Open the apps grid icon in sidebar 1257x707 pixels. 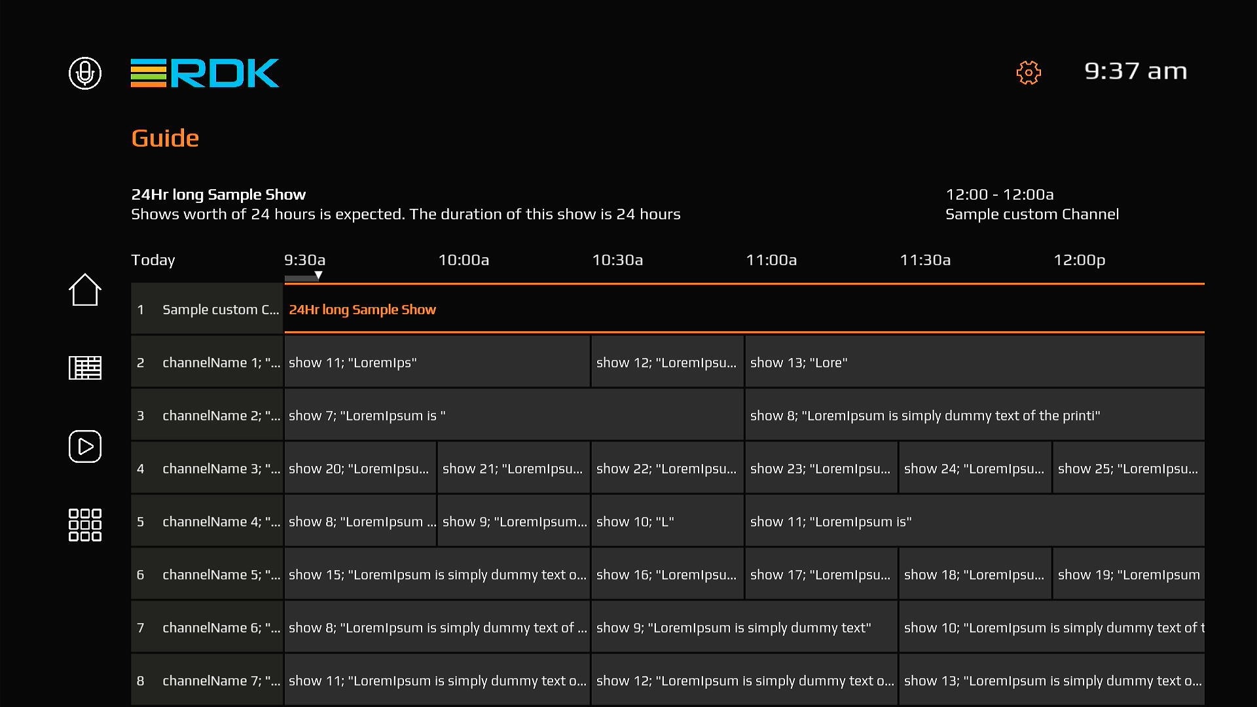(x=85, y=525)
